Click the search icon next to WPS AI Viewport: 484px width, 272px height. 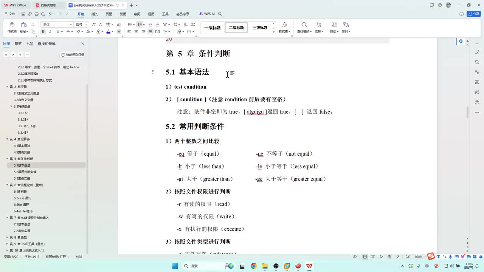pos(220,14)
